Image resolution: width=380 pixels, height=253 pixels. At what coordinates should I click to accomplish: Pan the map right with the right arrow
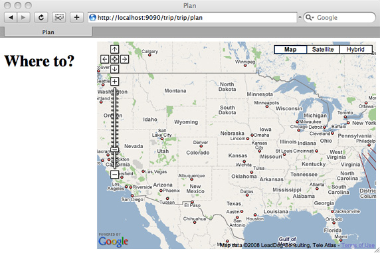pyautogui.click(x=125, y=59)
